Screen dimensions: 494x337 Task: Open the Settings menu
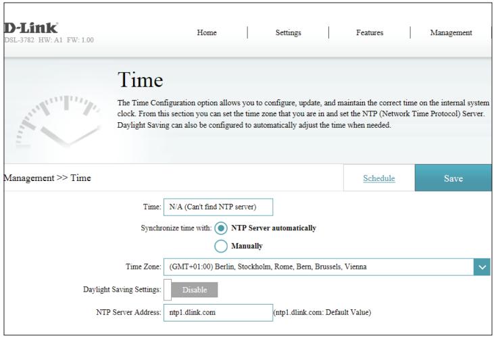click(x=288, y=32)
